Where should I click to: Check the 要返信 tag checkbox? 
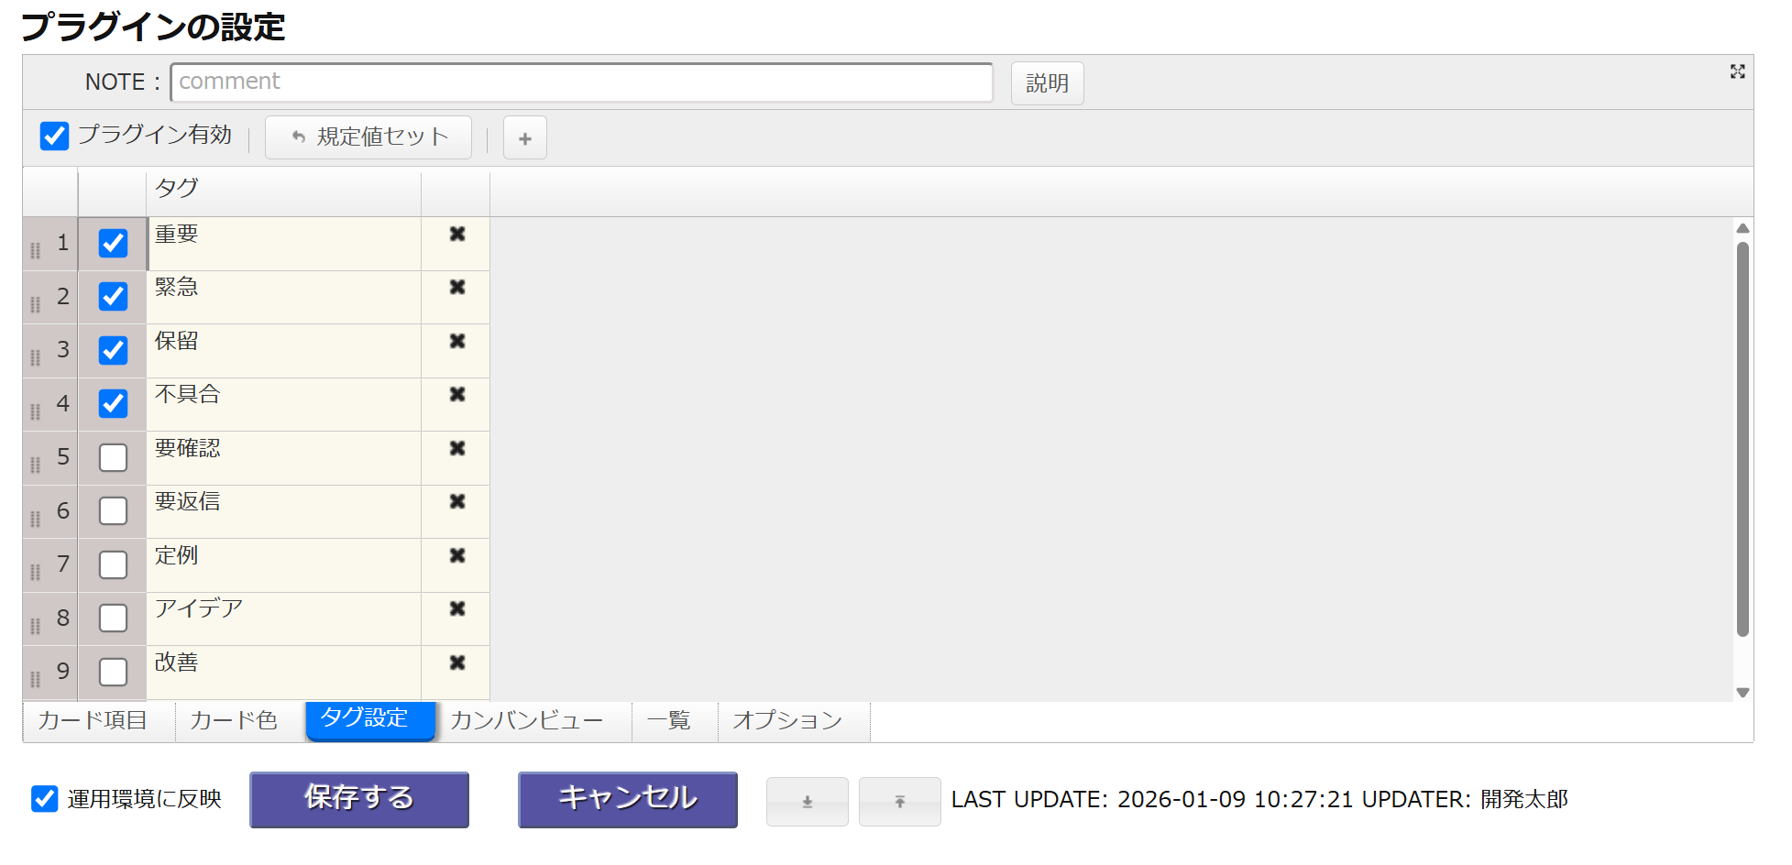coord(113,511)
